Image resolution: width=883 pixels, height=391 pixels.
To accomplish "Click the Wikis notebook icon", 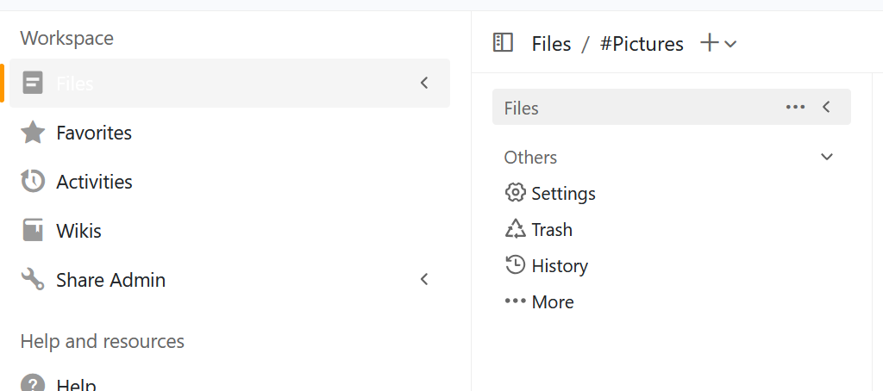I will [33, 231].
